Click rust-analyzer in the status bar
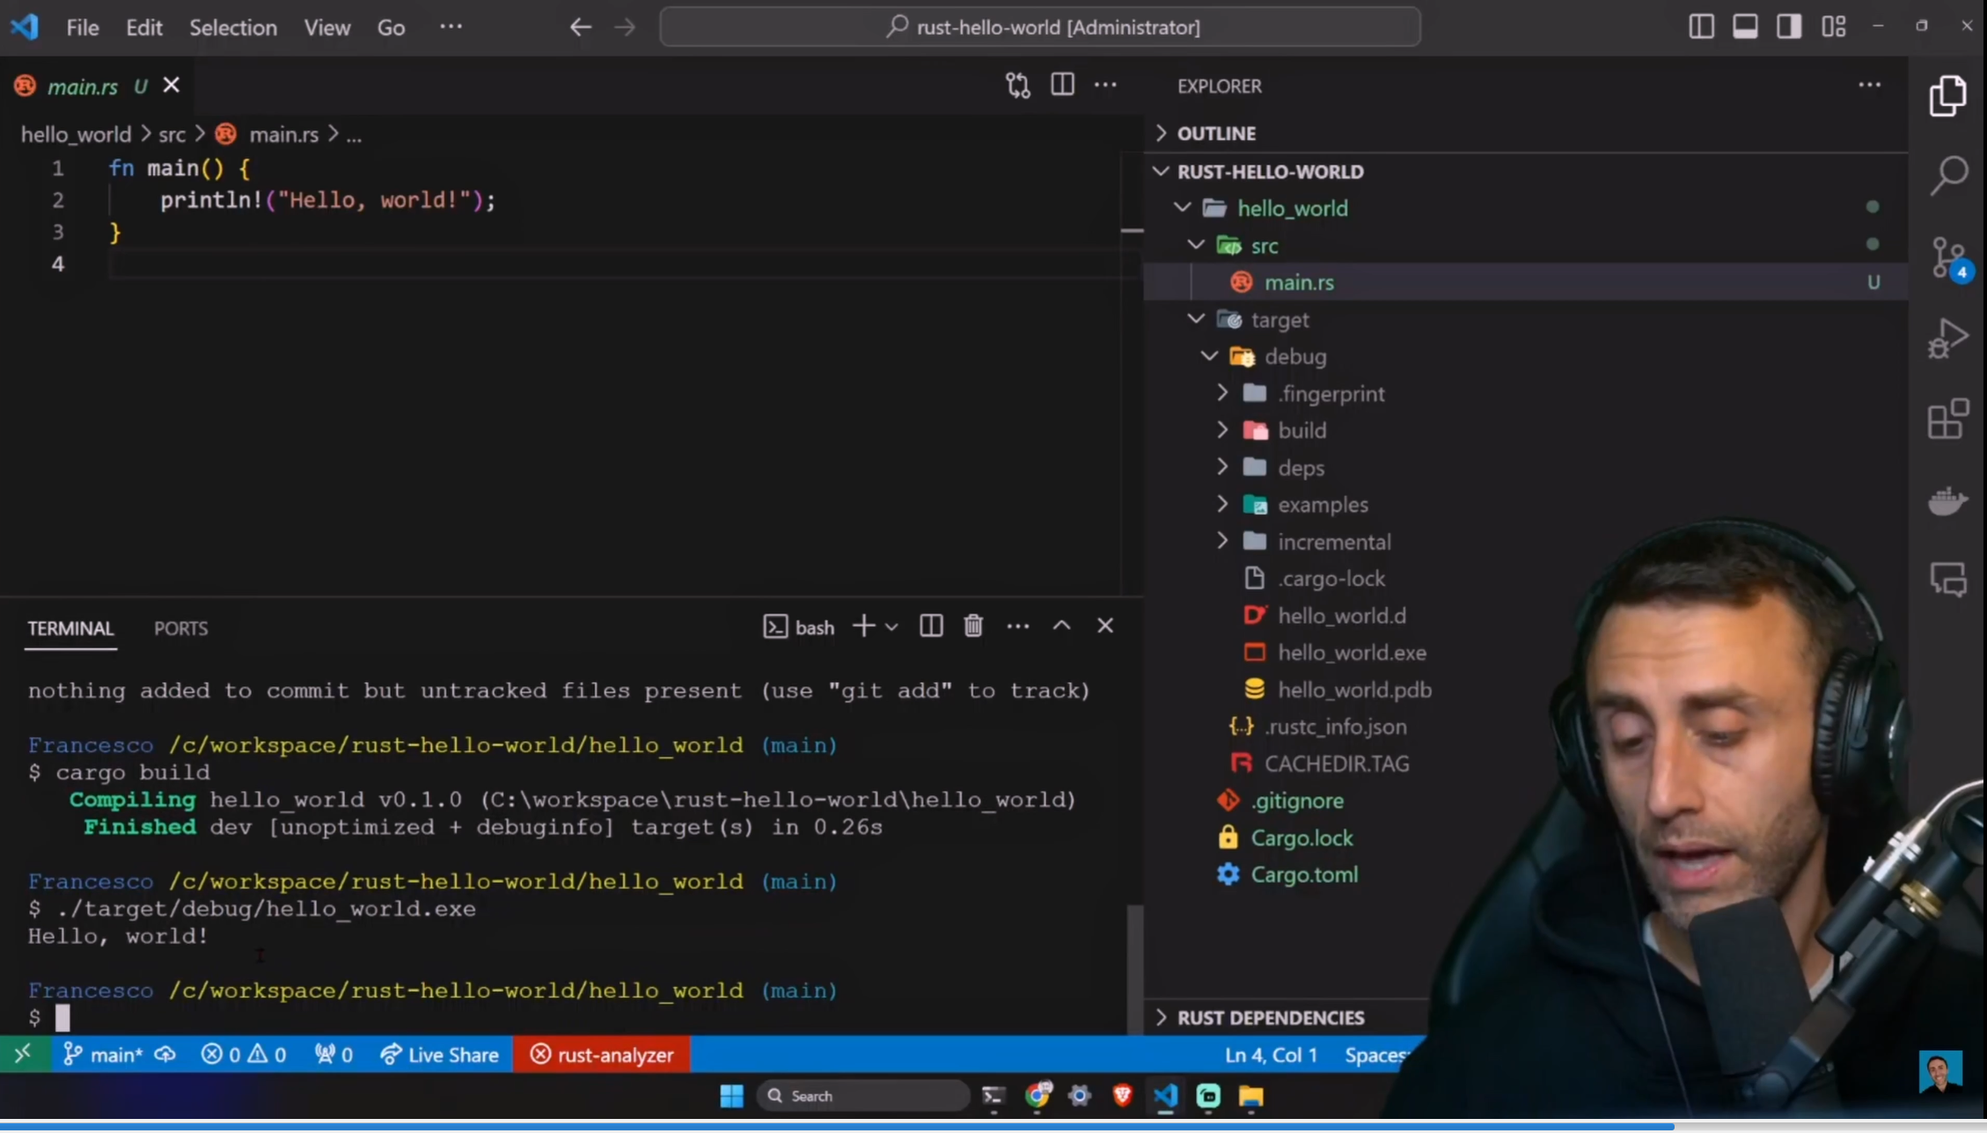Viewport: 1987px width, 1133px height. (602, 1054)
